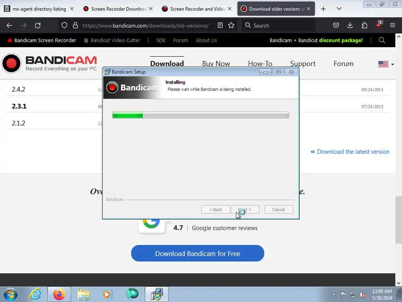Open Windows Media Player taskbar icon
The height and width of the screenshot is (302, 402).
coord(107,294)
